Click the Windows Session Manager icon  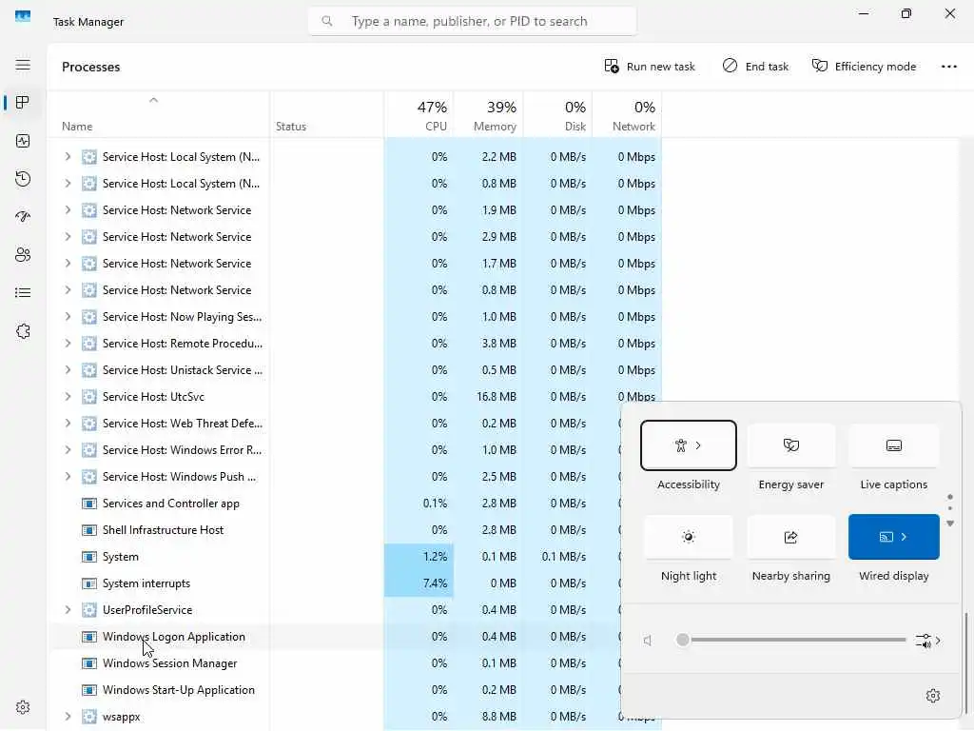(x=89, y=663)
